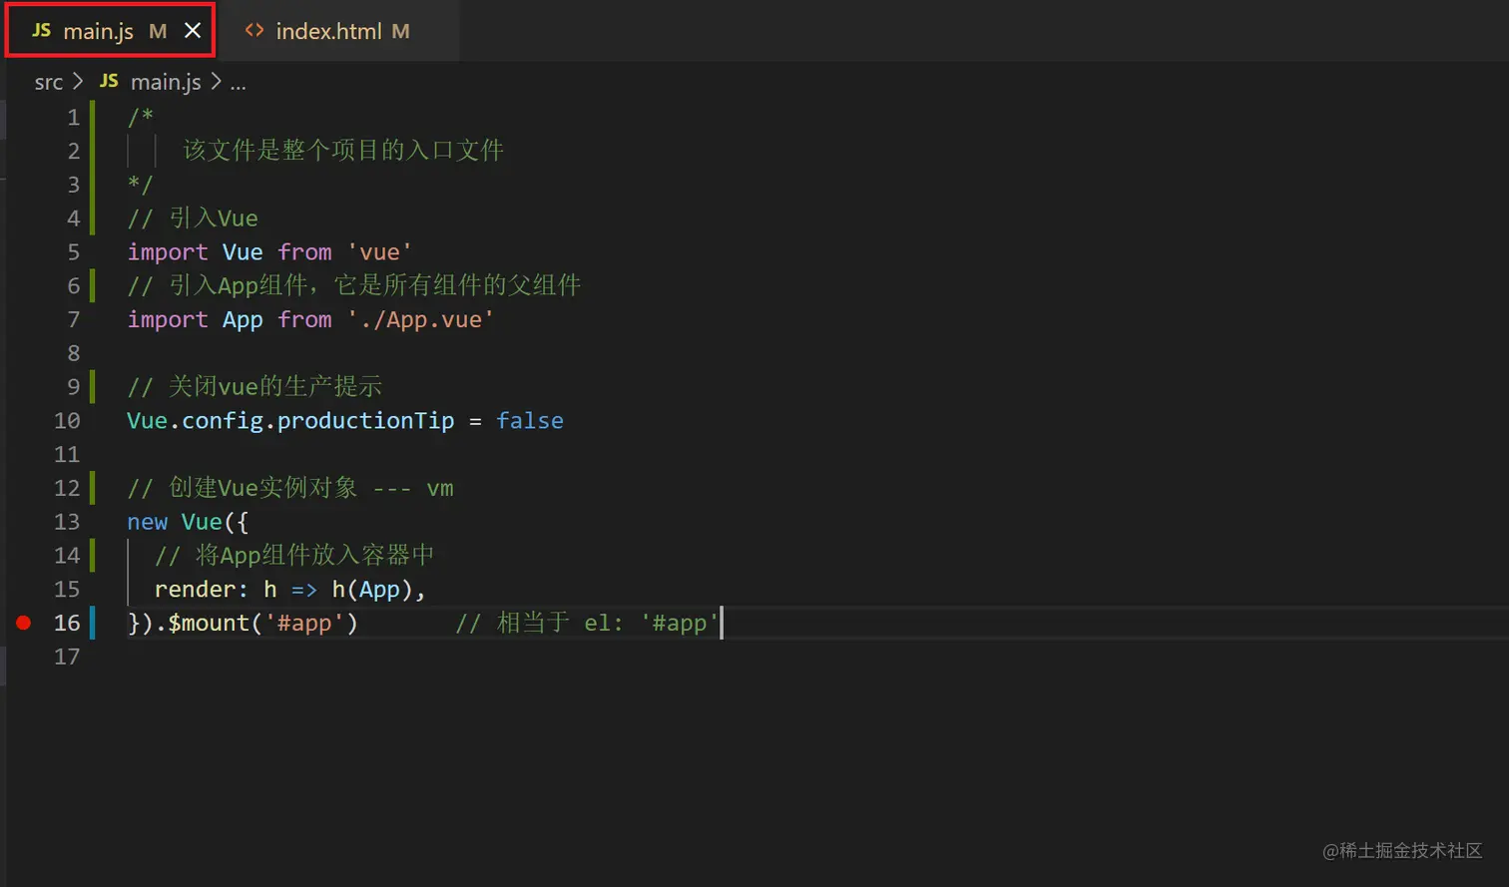Click the HTML icon on the index.html tab
Viewport: 1509px width, 887px height.
253,31
